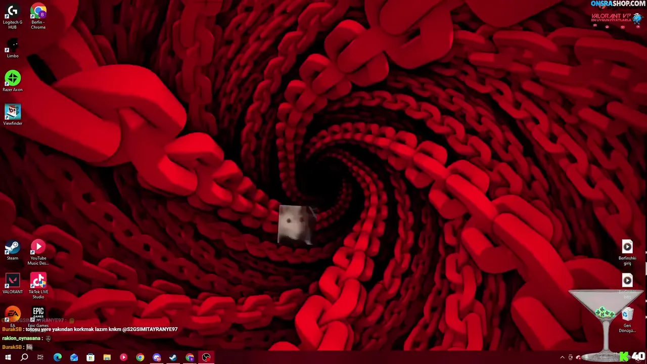The width and height of the screenshot is (647, 364).
Task: Open the Windows Start menu
Action: point(8,357)
